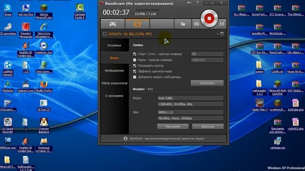Viewport: 305px width, 171px height.
Task: Open Мой ноутбук desktop icon
Action: tap(26, 10)
